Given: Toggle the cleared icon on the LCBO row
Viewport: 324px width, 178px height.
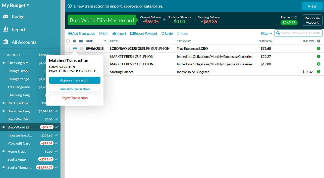Looking at the screenshot, I should click(318, 48).
